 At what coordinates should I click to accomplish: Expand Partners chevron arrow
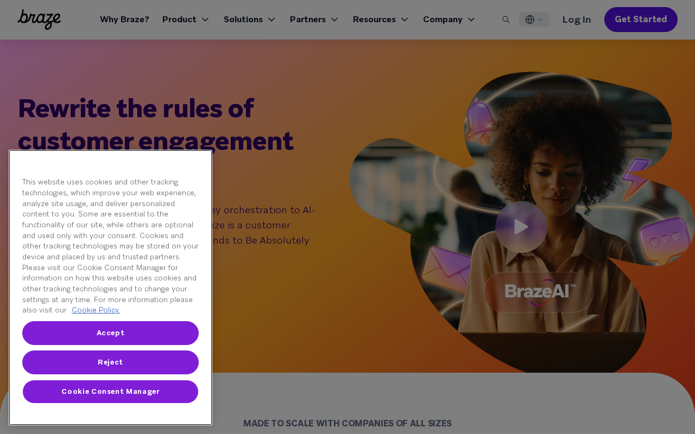[334, 20]
